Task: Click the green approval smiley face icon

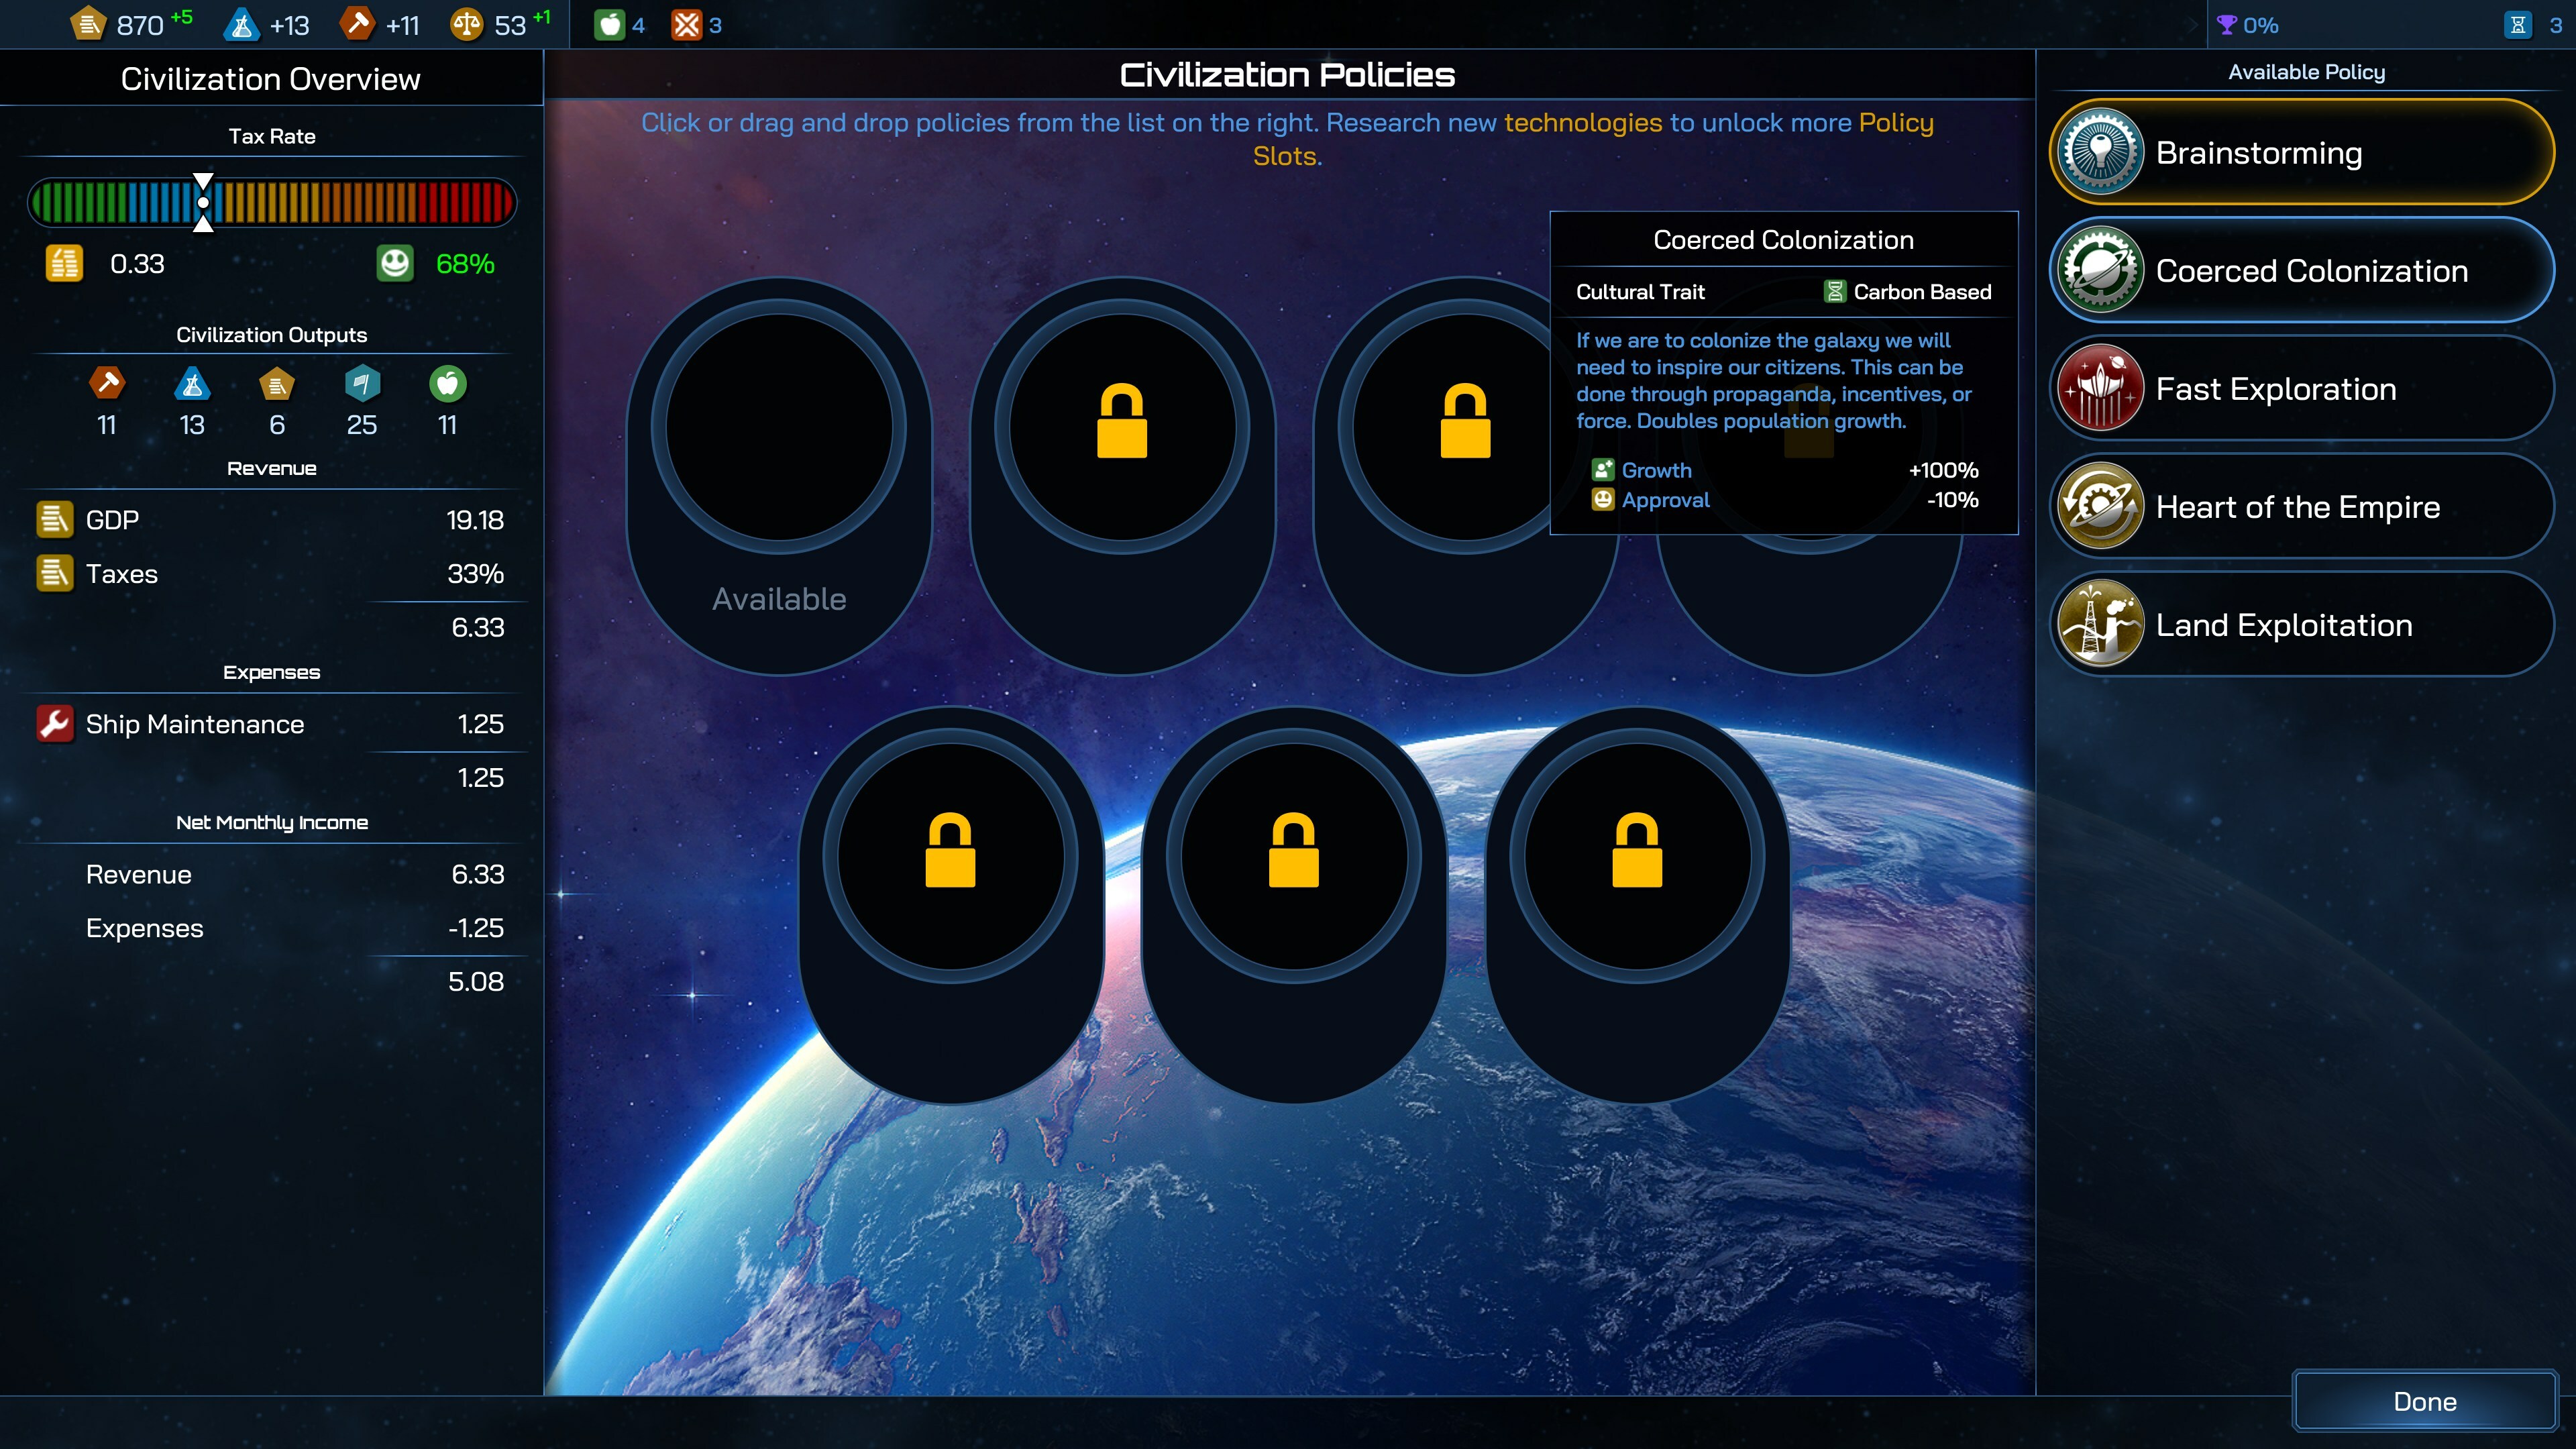Action: (395, 263)
